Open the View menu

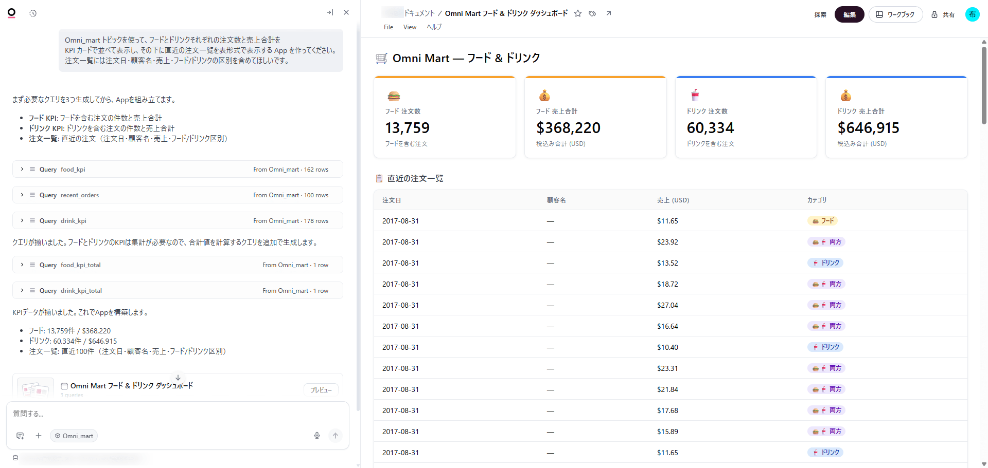[410, 27]
